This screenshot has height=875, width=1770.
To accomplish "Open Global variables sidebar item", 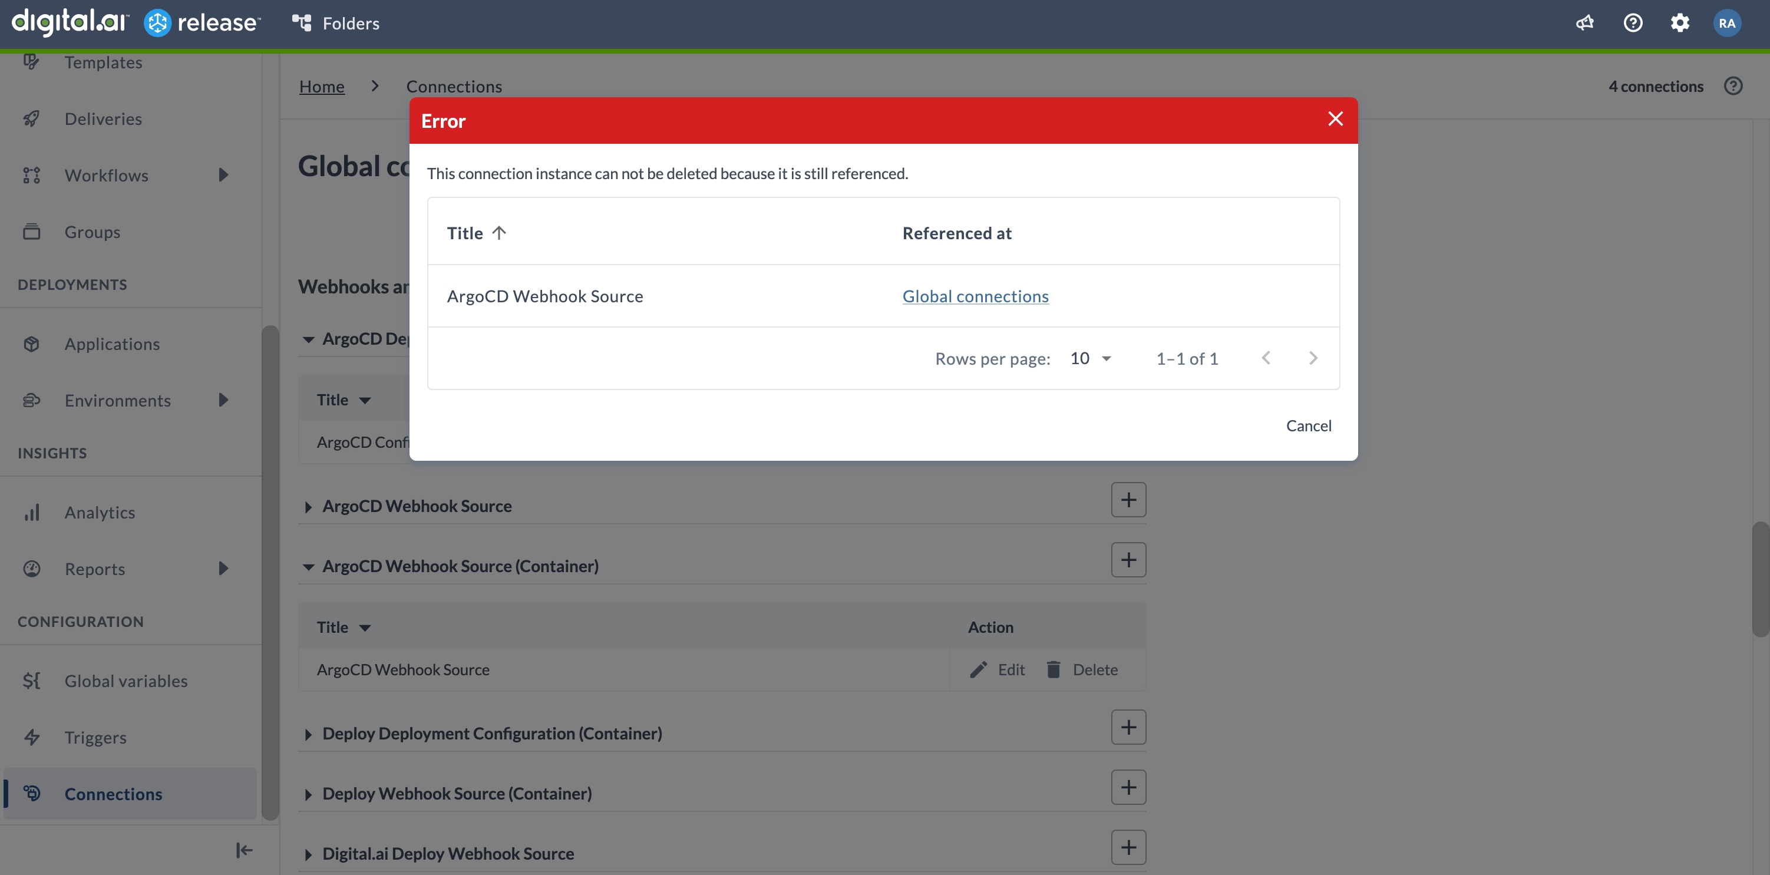I will tap(126, 681).
